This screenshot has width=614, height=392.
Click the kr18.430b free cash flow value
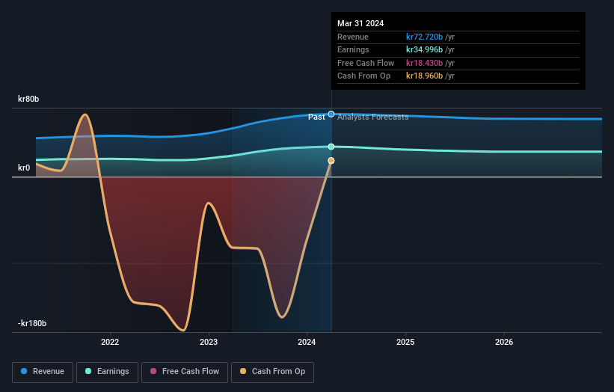[425, 63]
